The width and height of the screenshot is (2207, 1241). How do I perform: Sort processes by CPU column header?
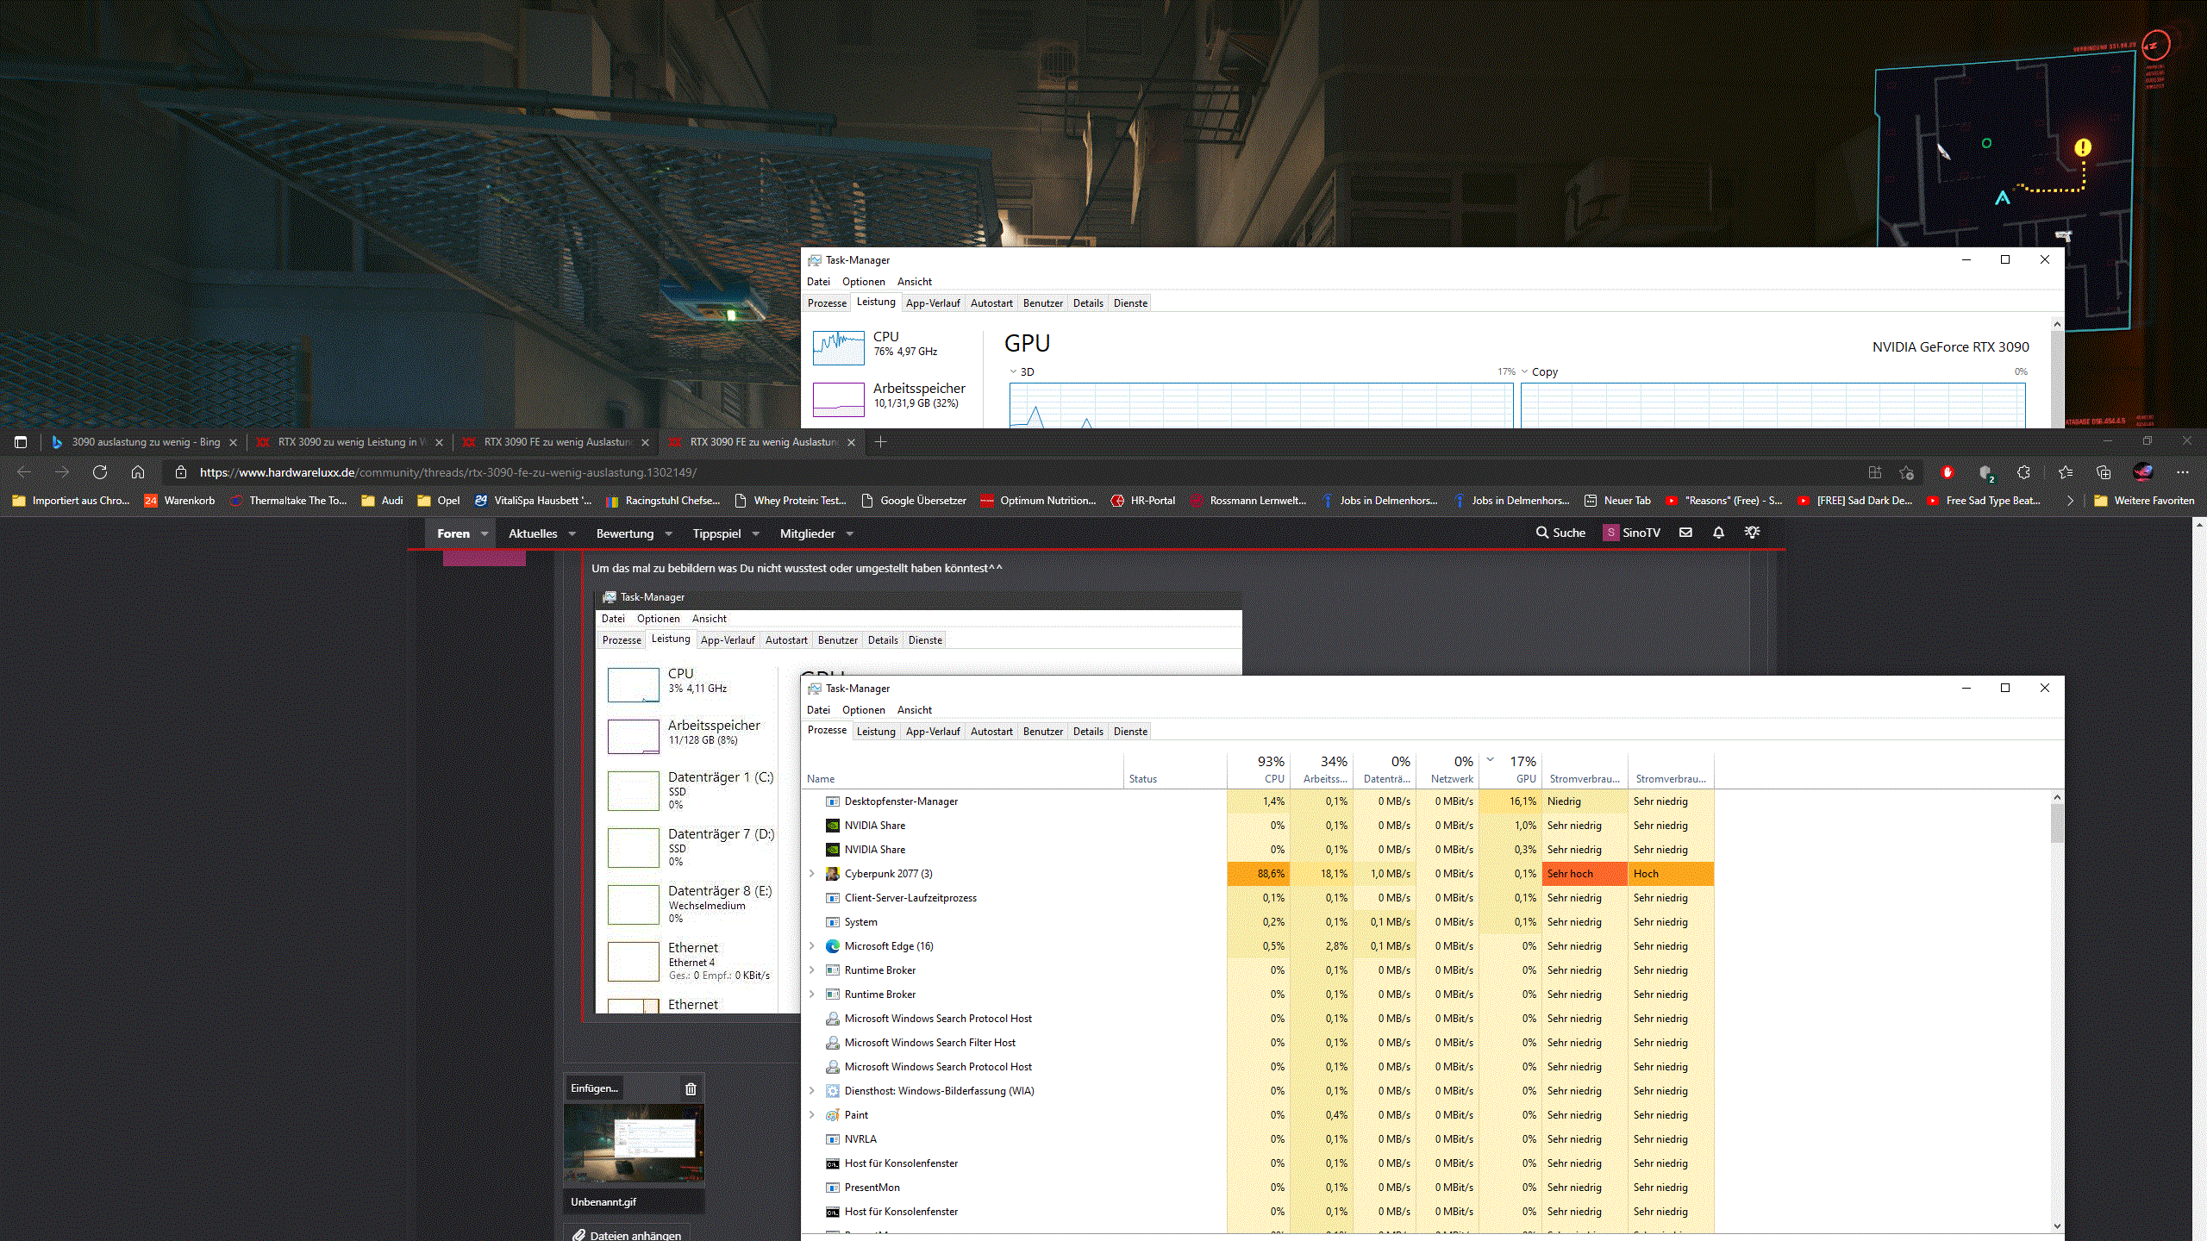(x=1258, y=770)
